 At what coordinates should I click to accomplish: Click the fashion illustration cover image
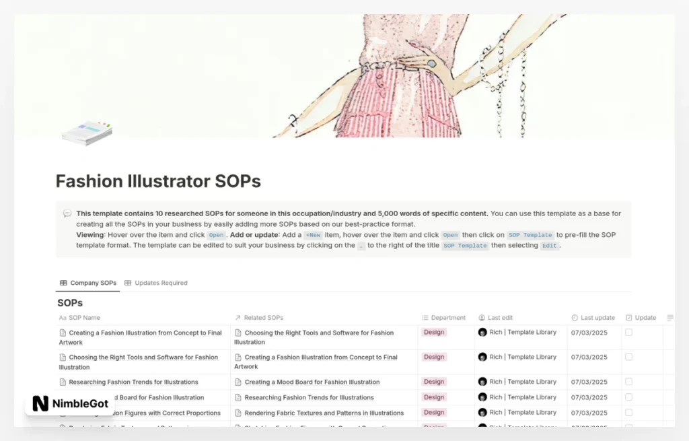[x=344, y=75]
